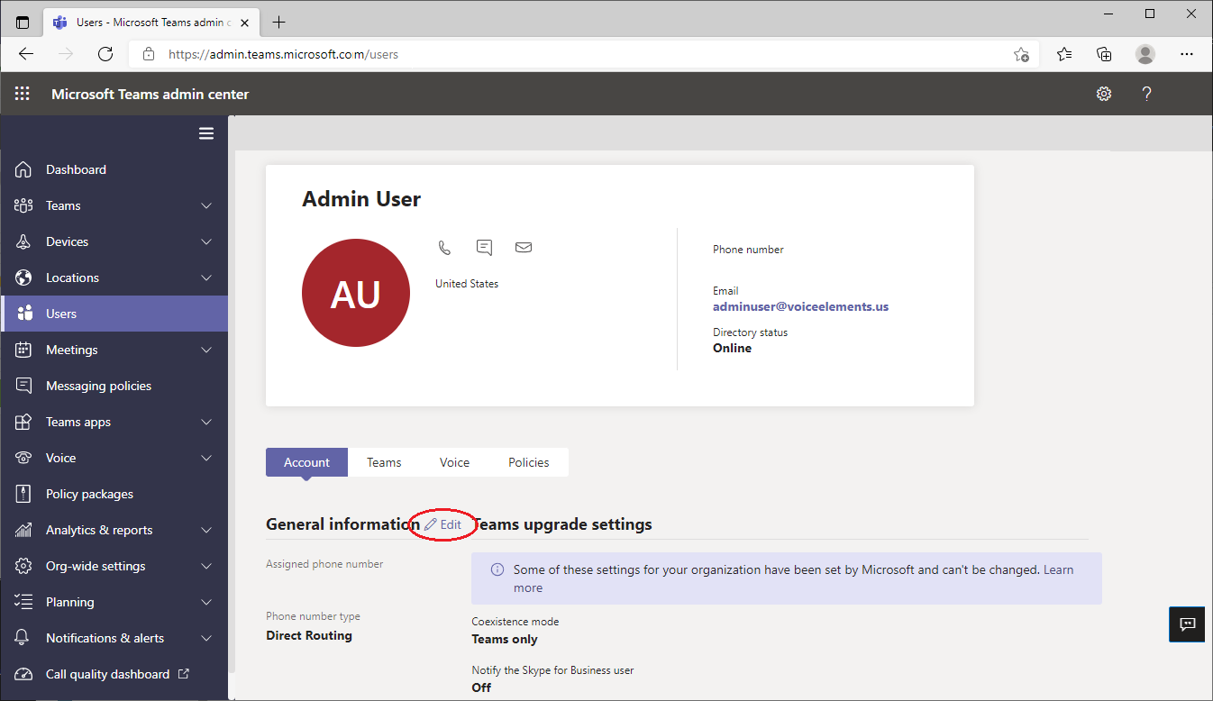This screenshot has height=701, width=1213.
Task: Open the app launcher waffle icon
Action: point(23,94)
